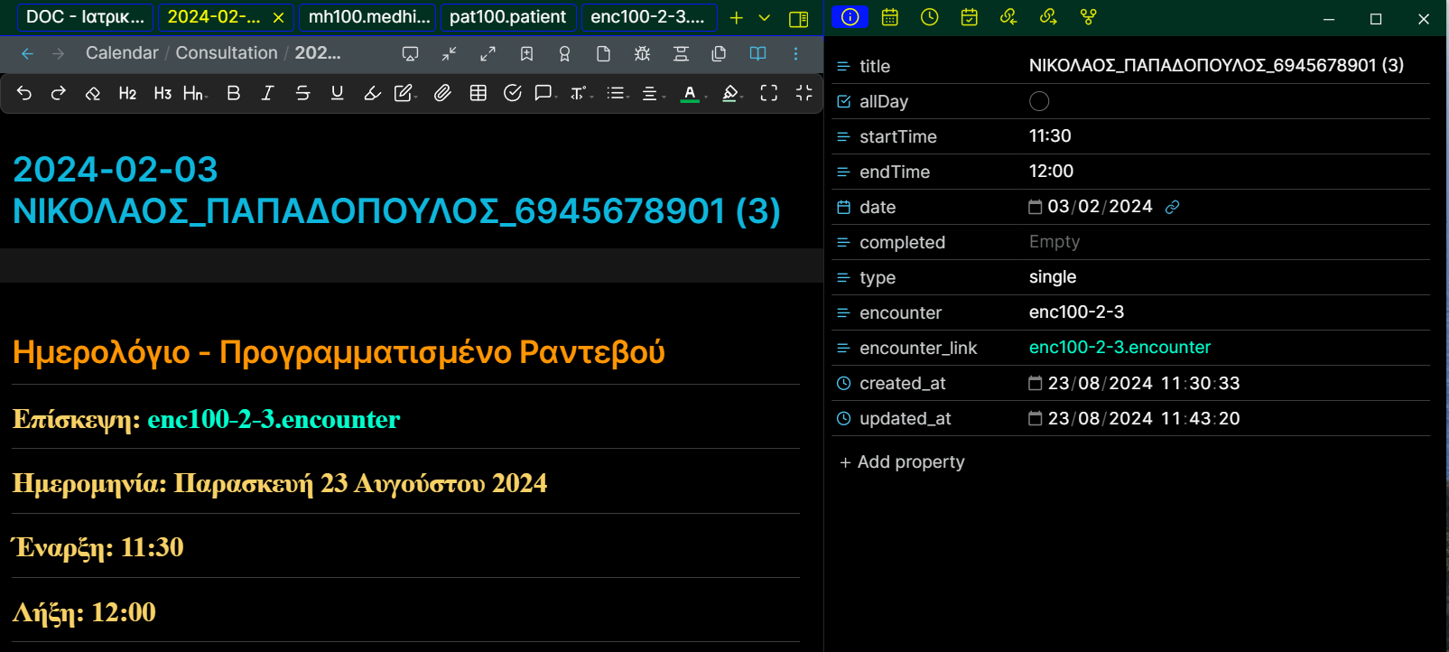Switch to the mh100.medhi... tab
Screen dimensions: 1449x652
368,17
